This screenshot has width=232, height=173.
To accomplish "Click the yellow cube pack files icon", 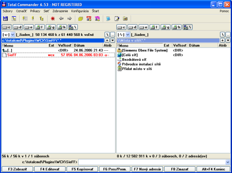I will [x=81, y=19].
